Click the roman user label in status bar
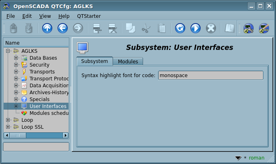 tap(256, 158)
